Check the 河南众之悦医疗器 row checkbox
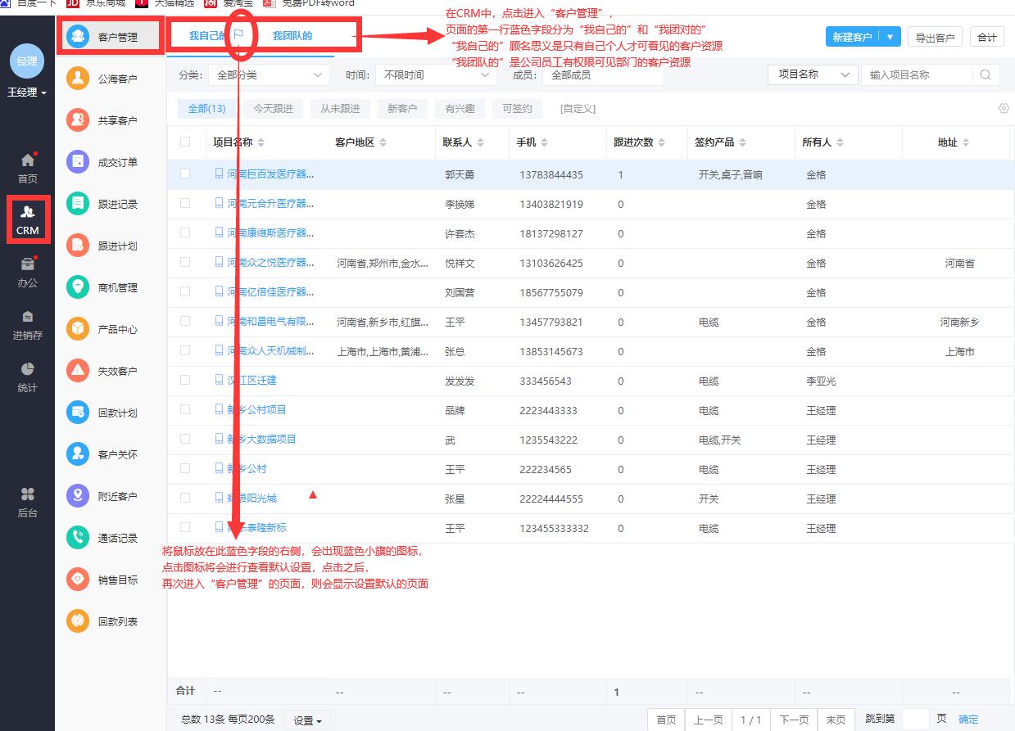Viewport: 1015px width, 731px height. point(185,262)
